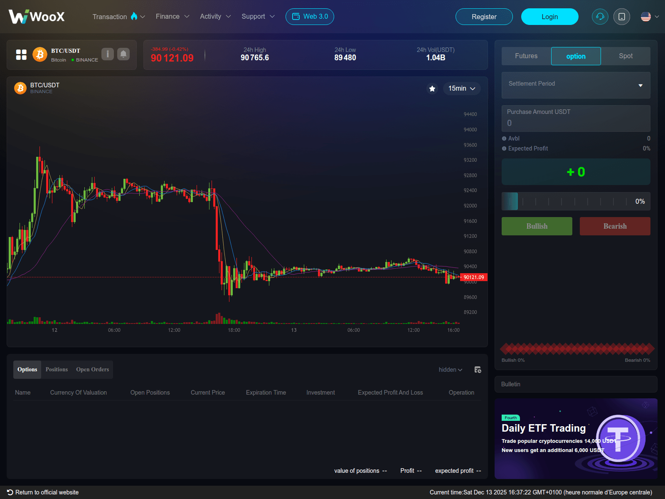Click the Web 3.0 button
The image size is (665, 499).
point(310,17)
